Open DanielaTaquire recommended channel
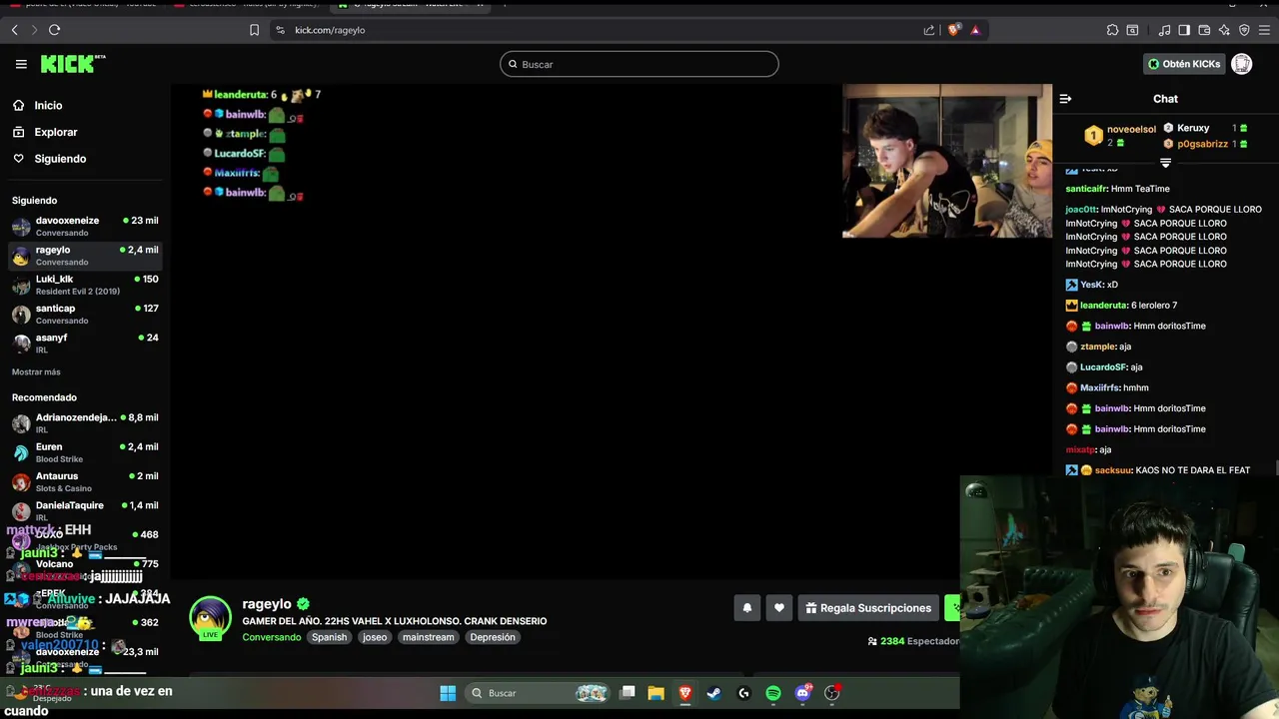The width and height of the screenshot is (1279, 719). tap(85, 510)
